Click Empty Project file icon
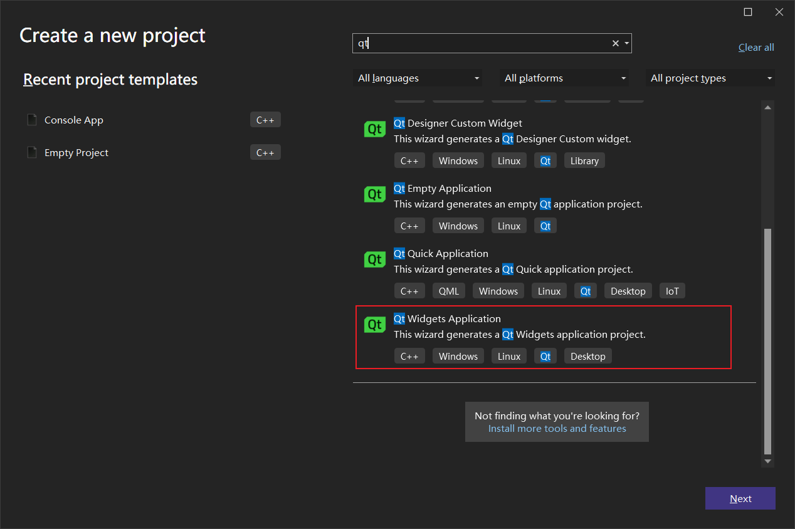Screen dimensions: 795x529 click(32, 152)
